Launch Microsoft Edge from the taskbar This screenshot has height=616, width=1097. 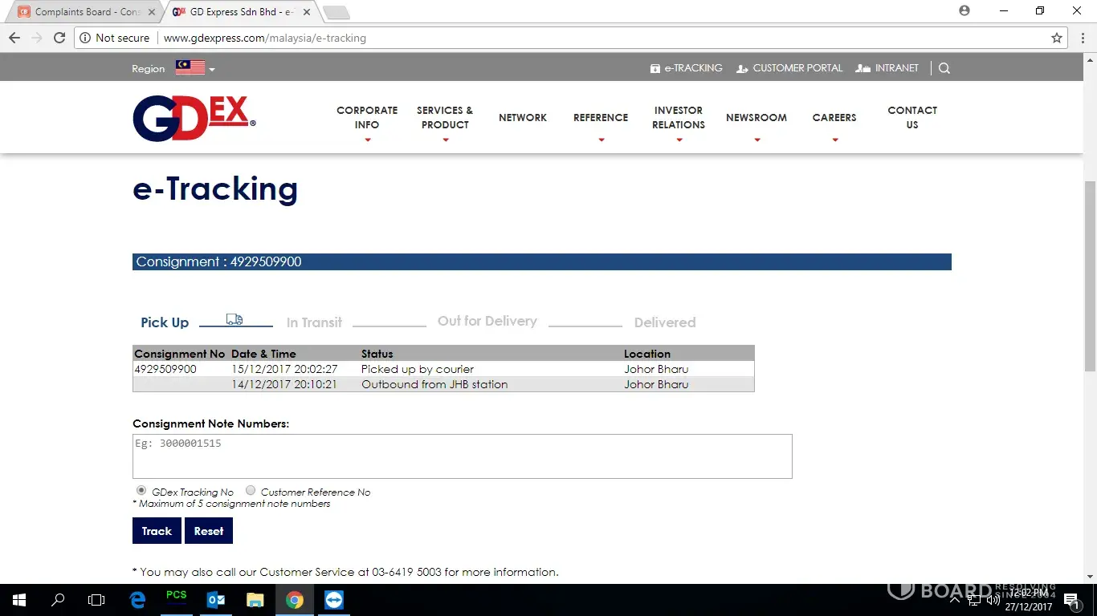137,600
